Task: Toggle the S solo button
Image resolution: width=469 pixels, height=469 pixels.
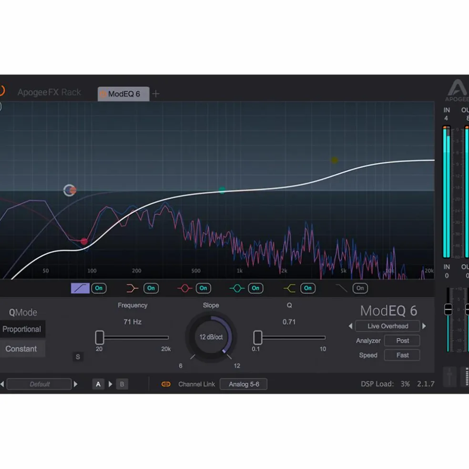Action: [78, 357]
